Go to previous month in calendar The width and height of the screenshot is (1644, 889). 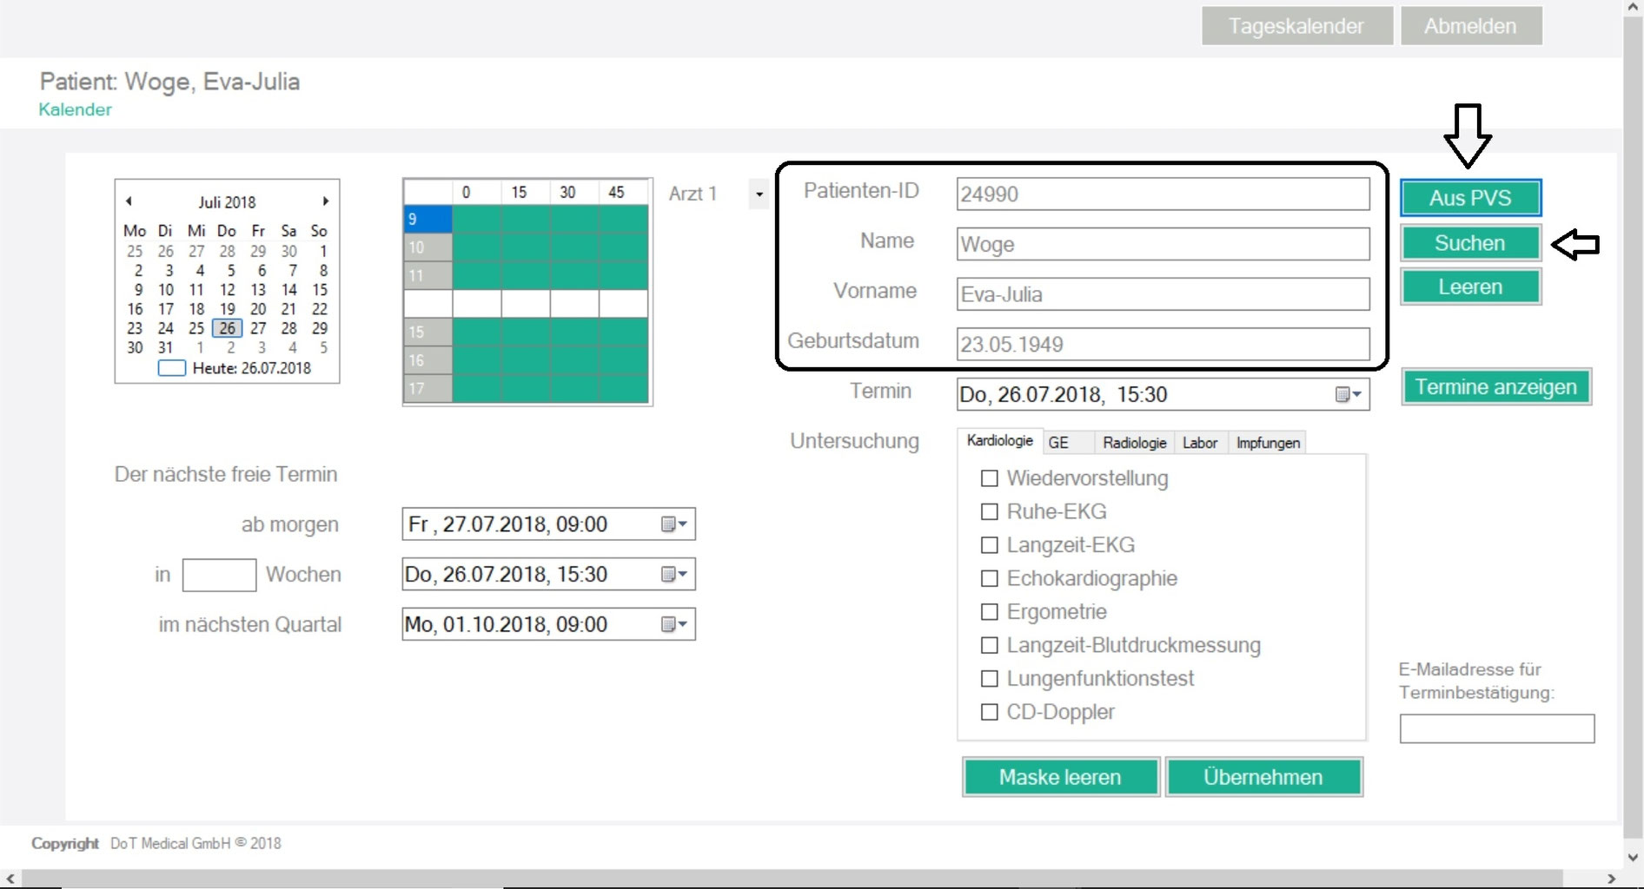129,201
